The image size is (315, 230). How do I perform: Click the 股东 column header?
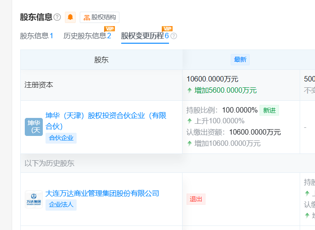101,60
